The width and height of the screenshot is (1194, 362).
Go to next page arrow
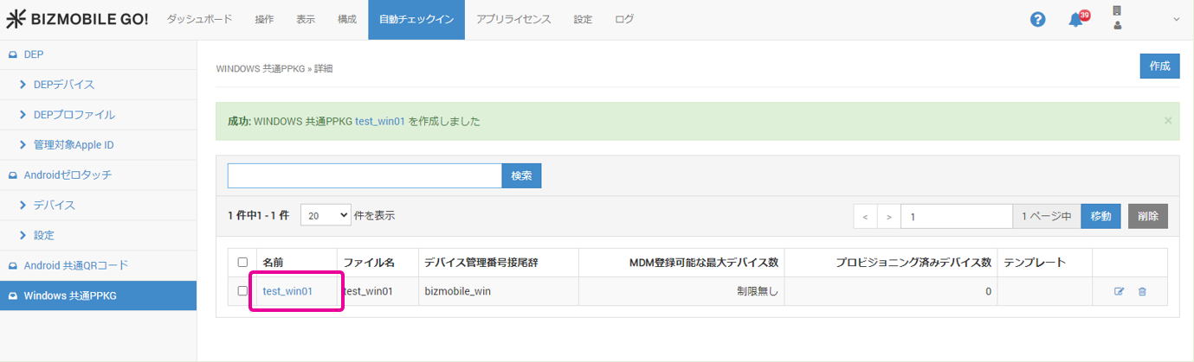pos(888,216)
